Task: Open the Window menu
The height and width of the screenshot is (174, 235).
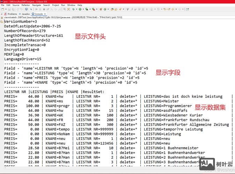Action: click(x=71, y=5)
